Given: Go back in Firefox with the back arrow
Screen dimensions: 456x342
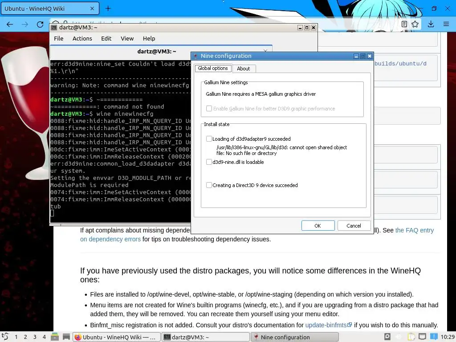Looking at the screenshot, I should coord(10,24).
